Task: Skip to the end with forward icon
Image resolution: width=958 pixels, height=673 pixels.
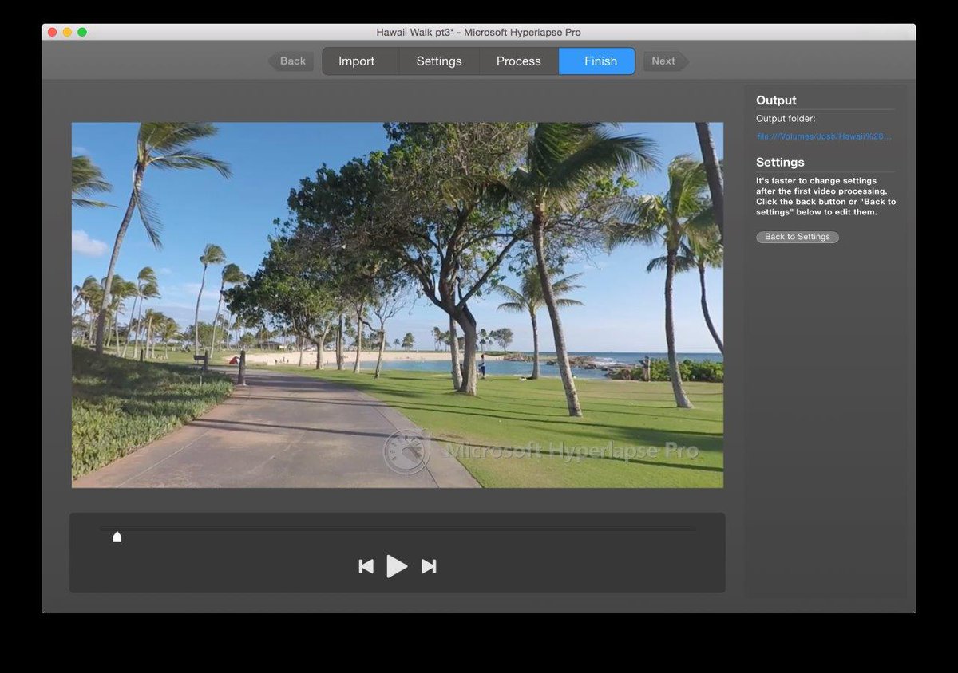Action: coord(429,566)
